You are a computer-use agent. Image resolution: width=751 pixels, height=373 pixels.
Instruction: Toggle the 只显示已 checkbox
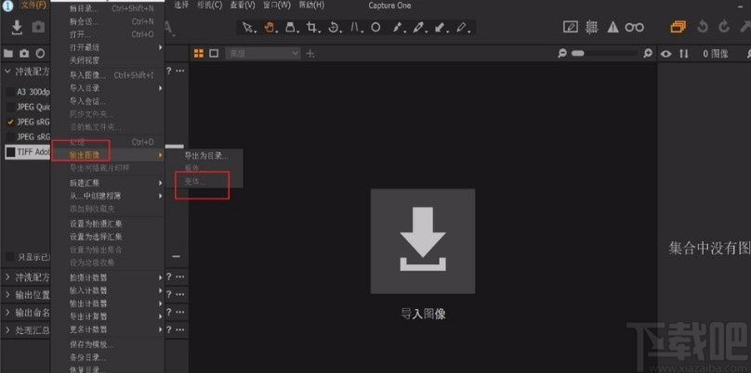[x=10, y=257]
